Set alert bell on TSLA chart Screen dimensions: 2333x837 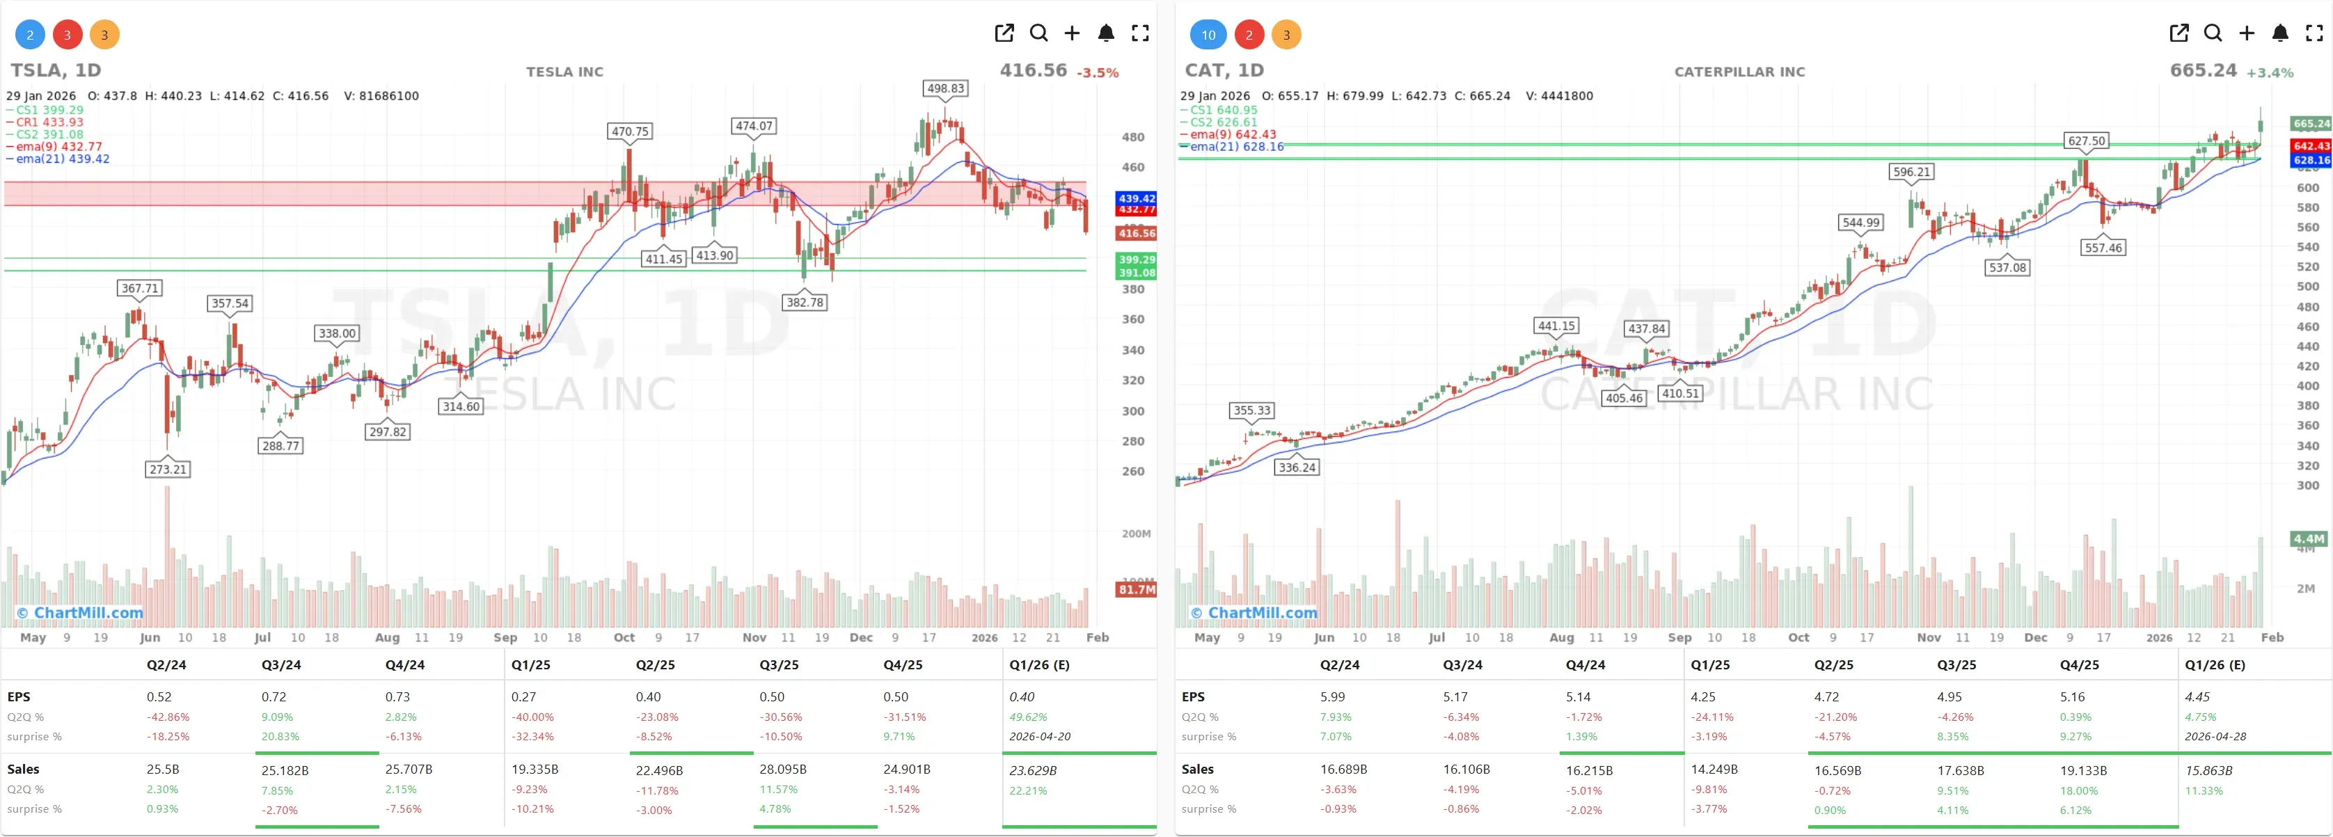click(1106, 33)
